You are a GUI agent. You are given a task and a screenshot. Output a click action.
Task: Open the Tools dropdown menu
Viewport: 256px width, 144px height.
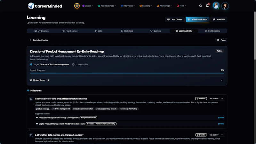[181, 6]
